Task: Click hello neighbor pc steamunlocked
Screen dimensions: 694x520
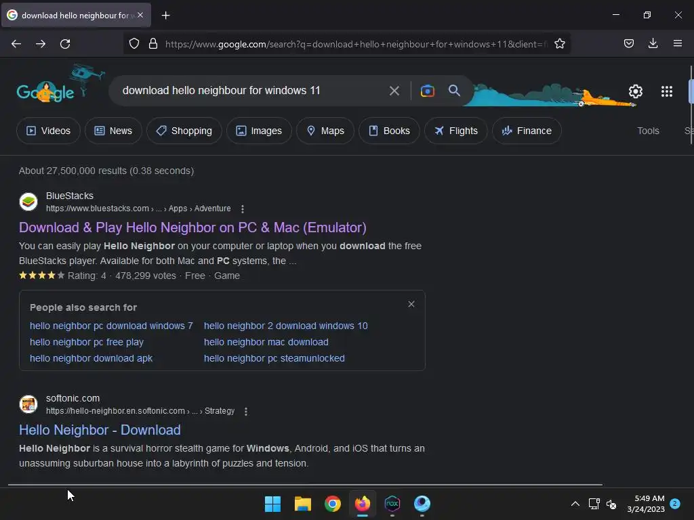Action: pyautogui.click(x=274, y=359)
